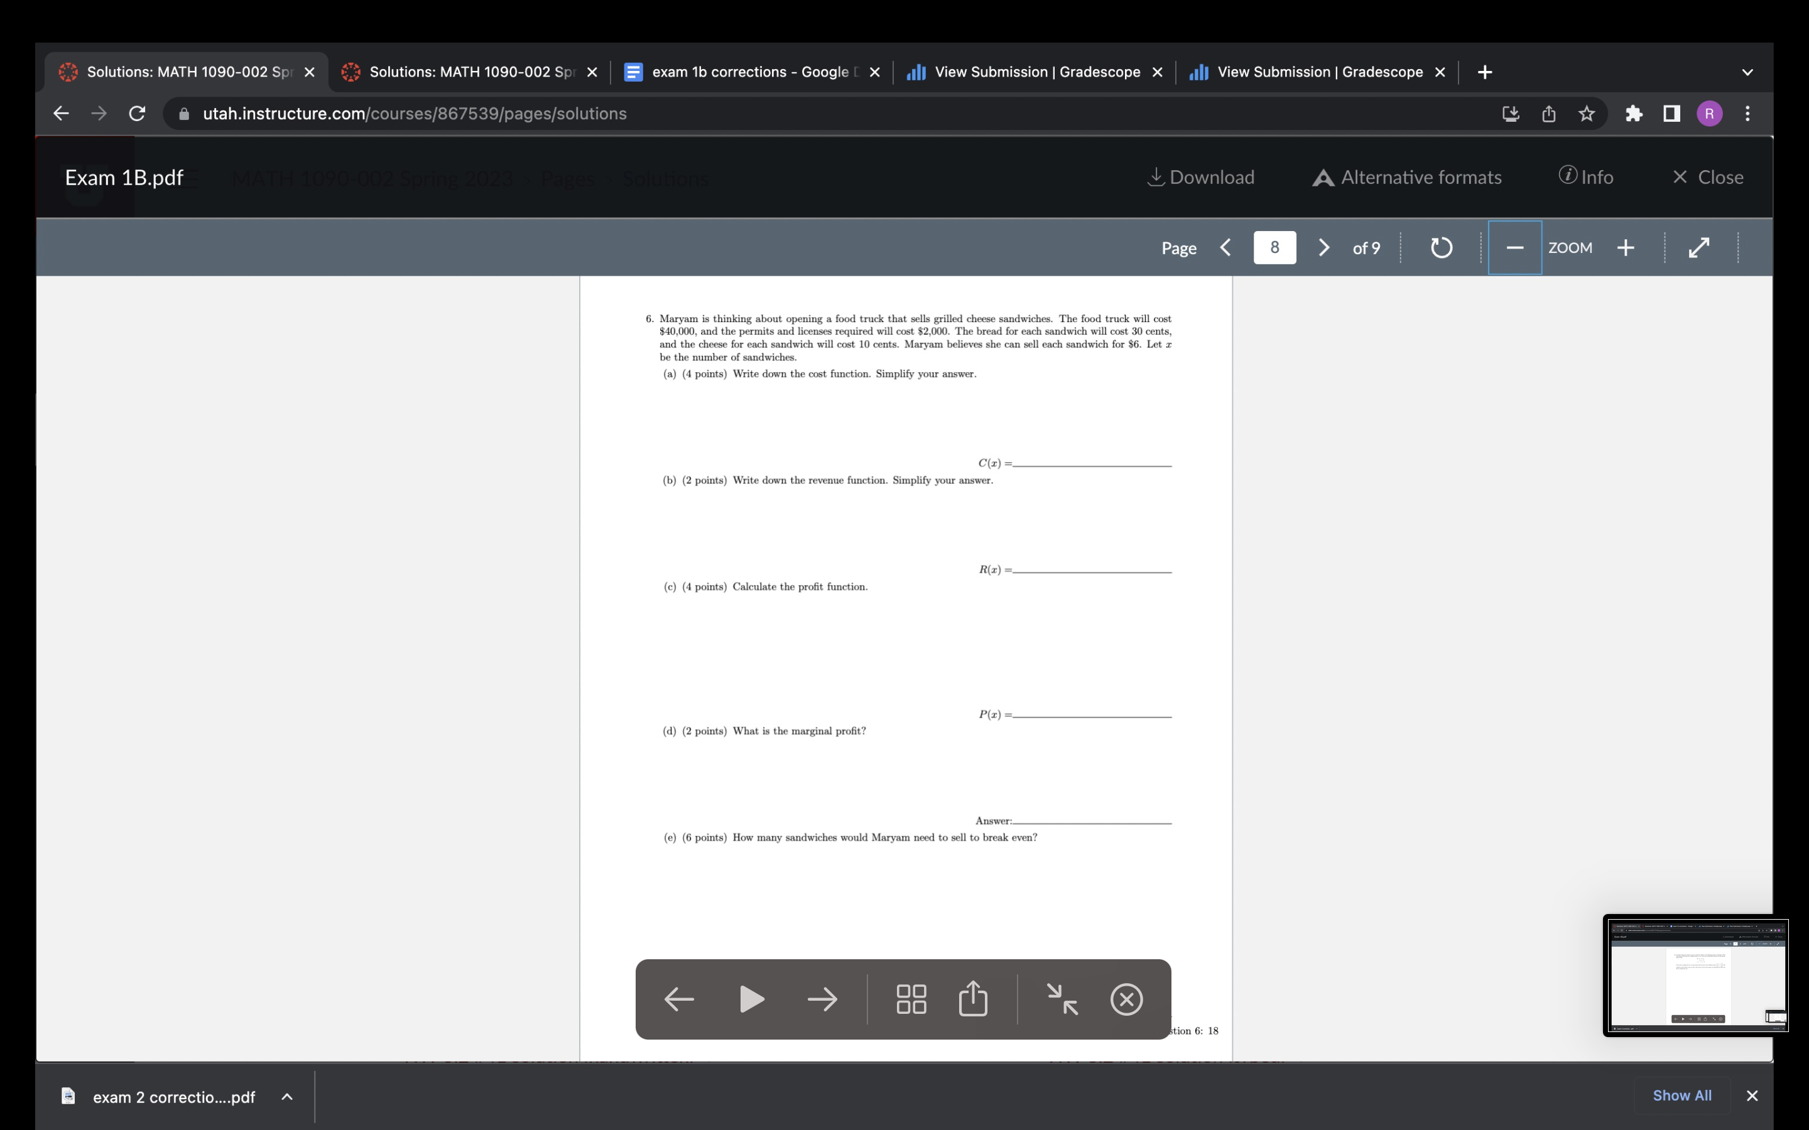
Task: Close the Exam 1B.pdf preview
Action: point(1709,177)
